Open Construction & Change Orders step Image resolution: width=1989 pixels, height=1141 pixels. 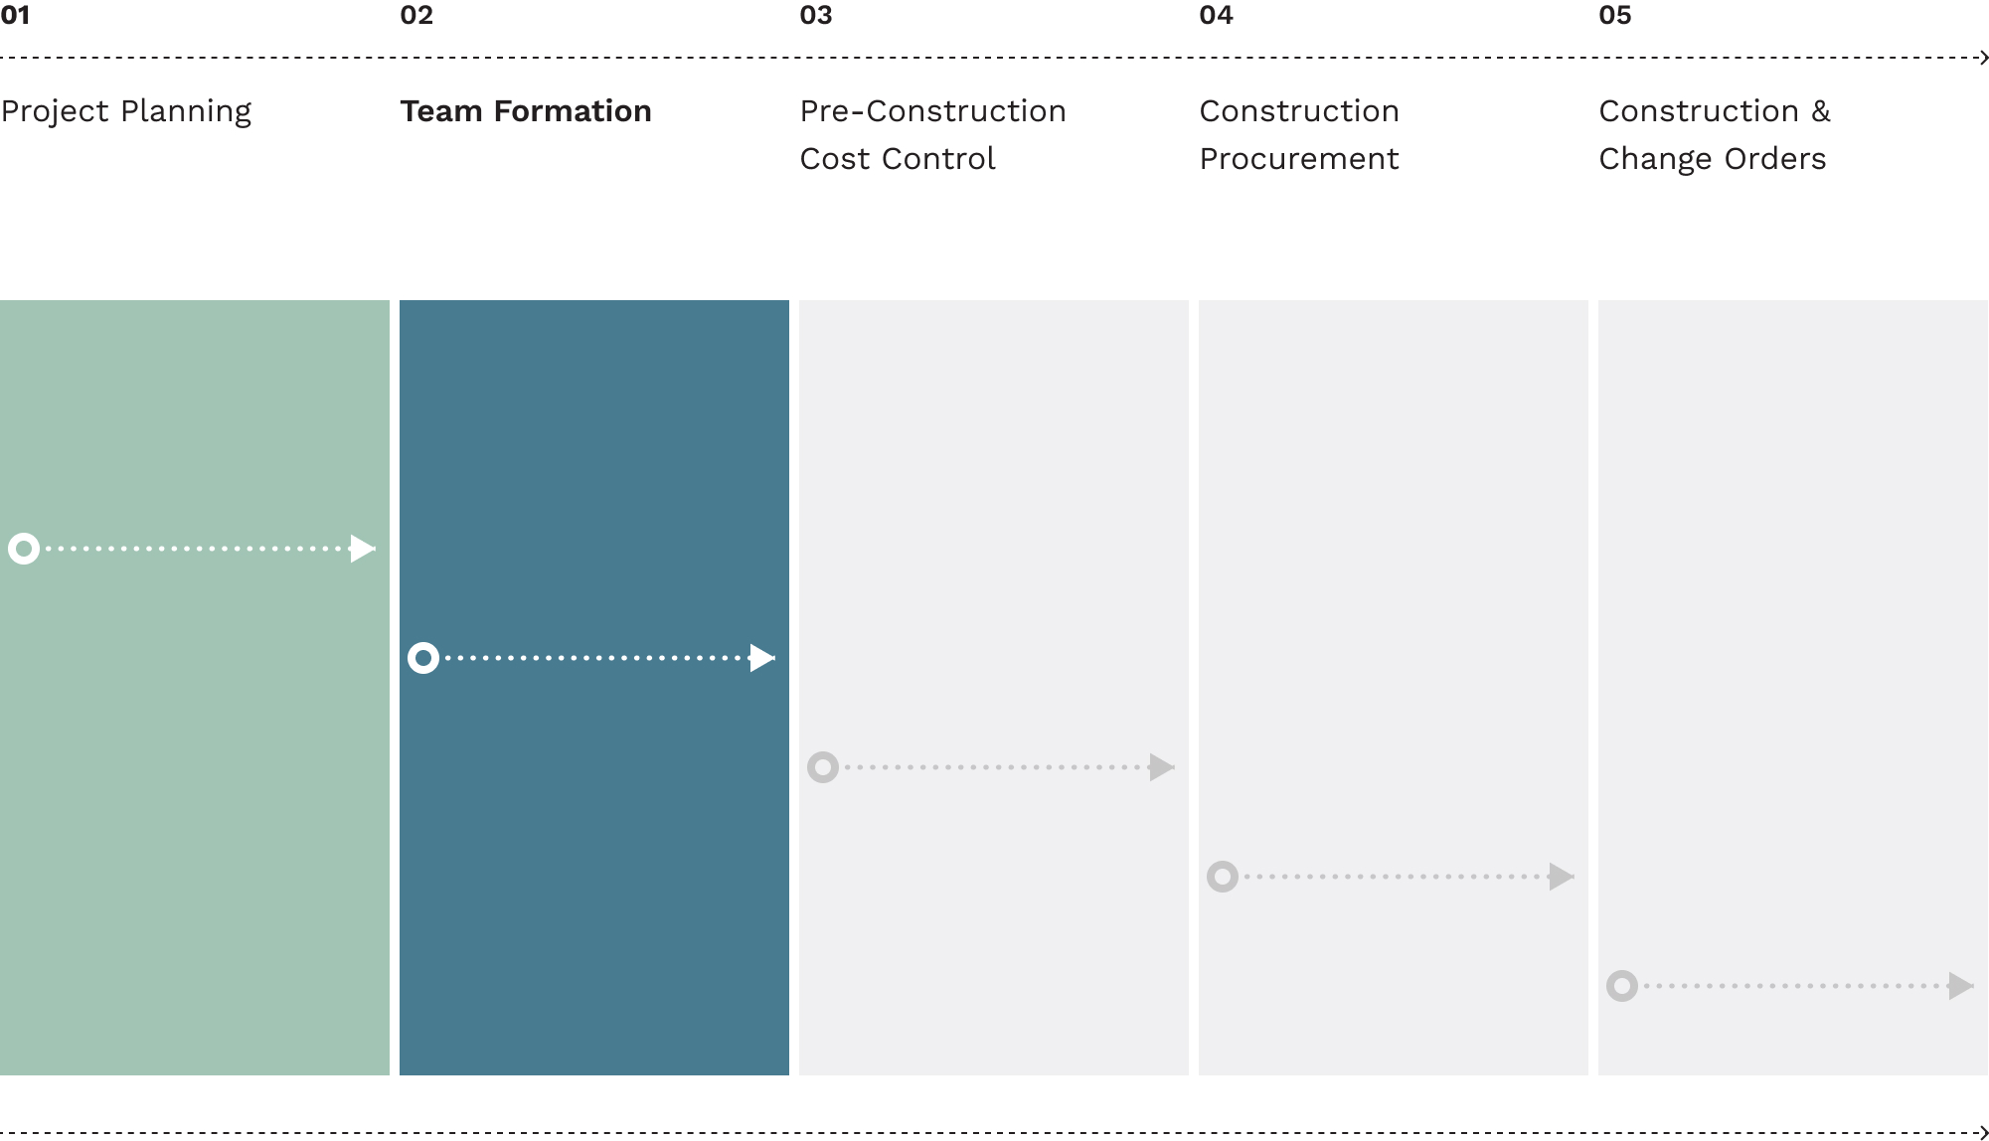[1714, 134]
